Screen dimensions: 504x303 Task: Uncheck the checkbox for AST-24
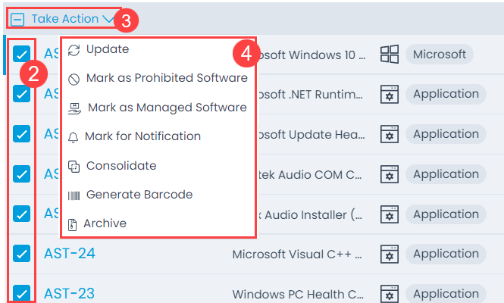click(22, 254)
